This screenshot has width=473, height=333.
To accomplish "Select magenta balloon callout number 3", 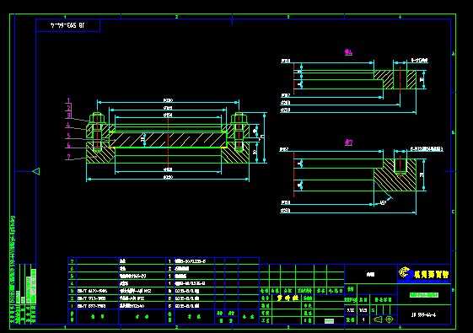I will click(x=69, y=115).
